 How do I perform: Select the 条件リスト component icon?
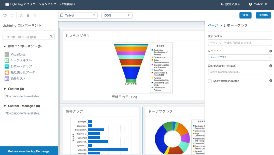[x=7, y=79]
